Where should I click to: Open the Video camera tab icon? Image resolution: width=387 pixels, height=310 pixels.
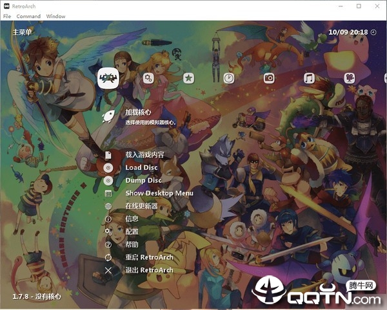point(350,78)
